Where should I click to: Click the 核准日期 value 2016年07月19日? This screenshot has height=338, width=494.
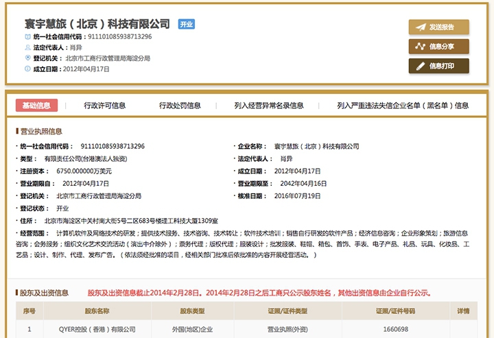coord(297,196)
